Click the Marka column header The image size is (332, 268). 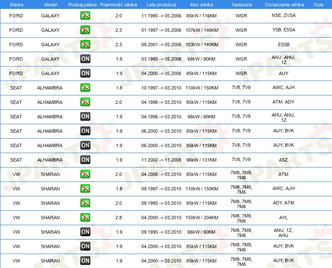[x=17, y=5]
